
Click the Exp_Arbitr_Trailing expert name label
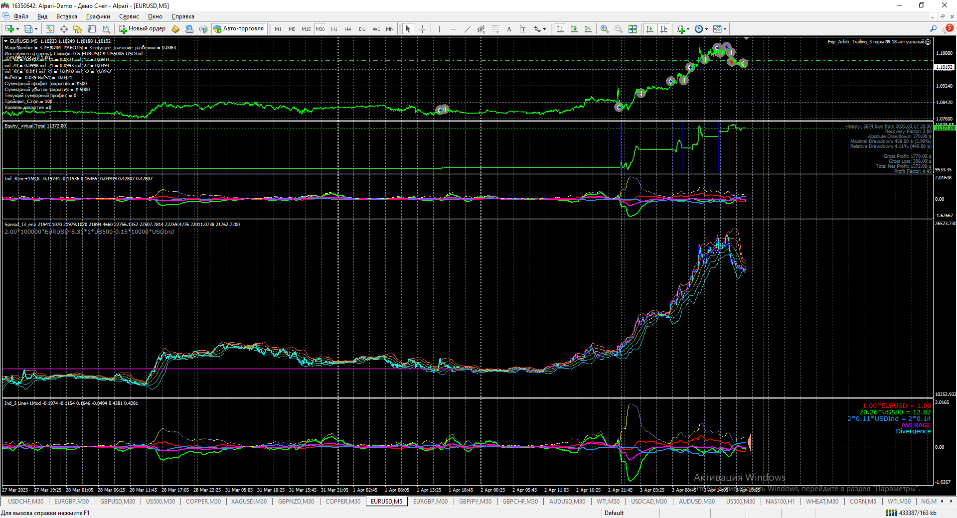pos(876,42)
